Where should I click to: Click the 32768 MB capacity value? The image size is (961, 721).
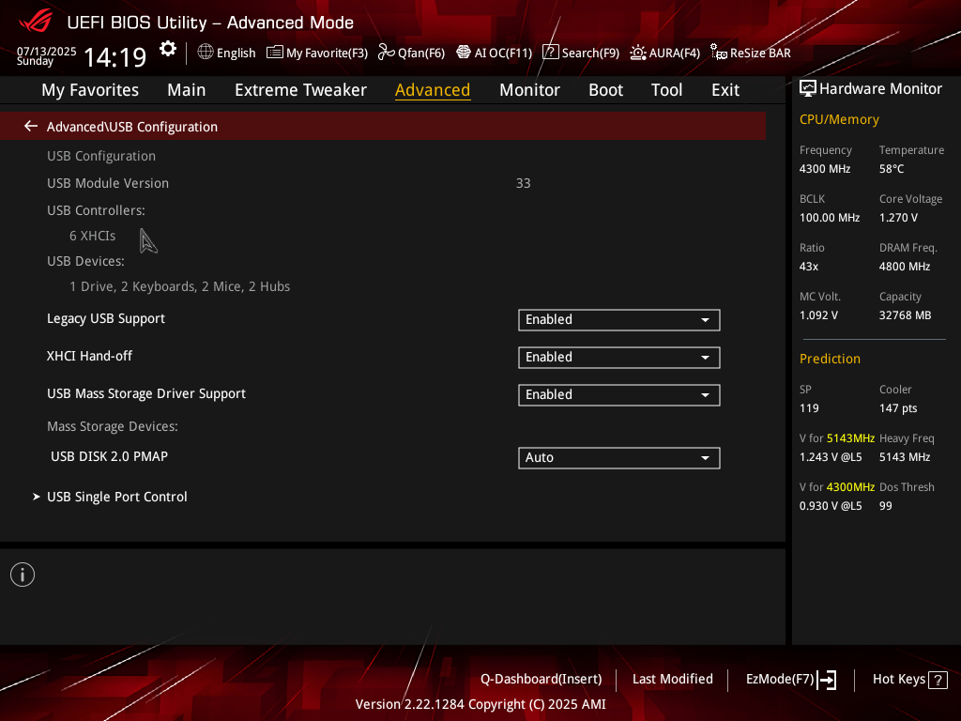pyautogui.click(x=905, y=315)
